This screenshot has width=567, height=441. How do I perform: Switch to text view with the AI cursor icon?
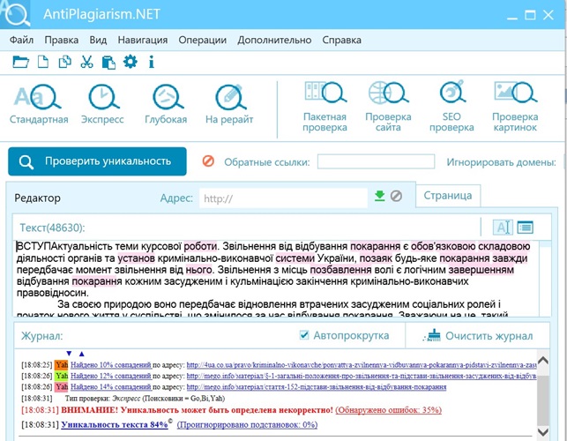coord(503,228)
